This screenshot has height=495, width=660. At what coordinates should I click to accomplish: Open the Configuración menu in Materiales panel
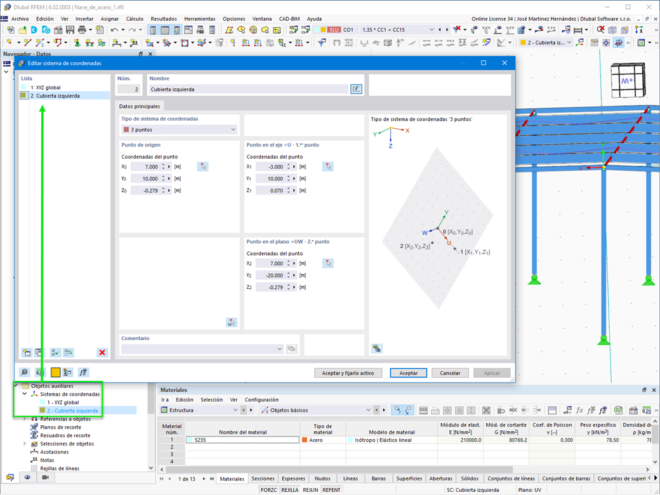pos(261,399)
